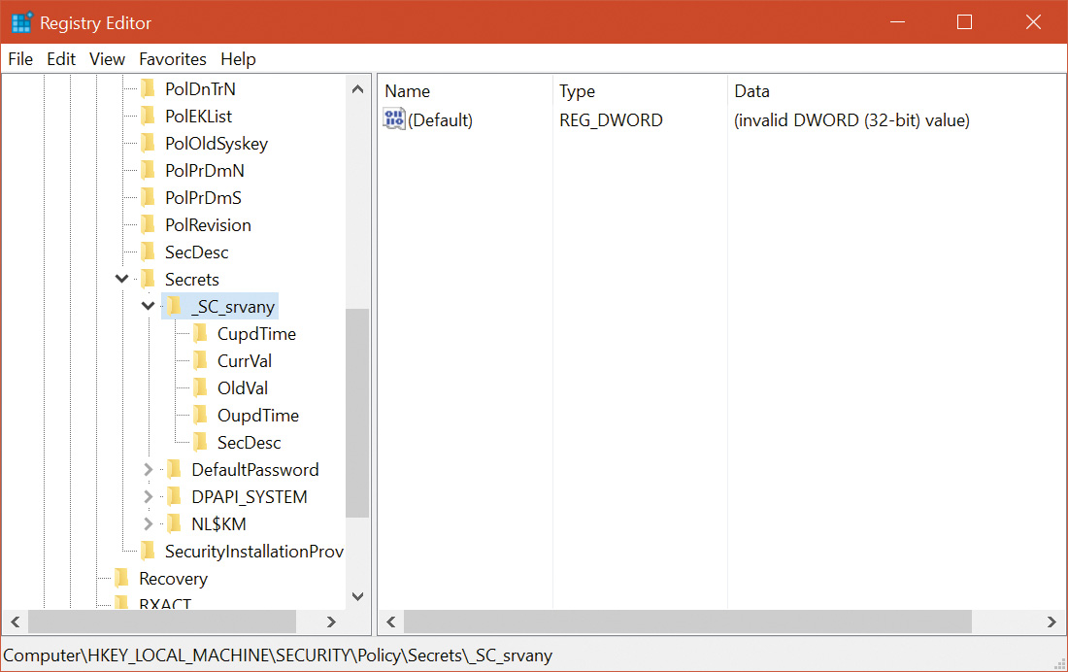1068x672 pixels.
Task: Open the View menu
Action: pyautogui.click(x=107, y=59)
